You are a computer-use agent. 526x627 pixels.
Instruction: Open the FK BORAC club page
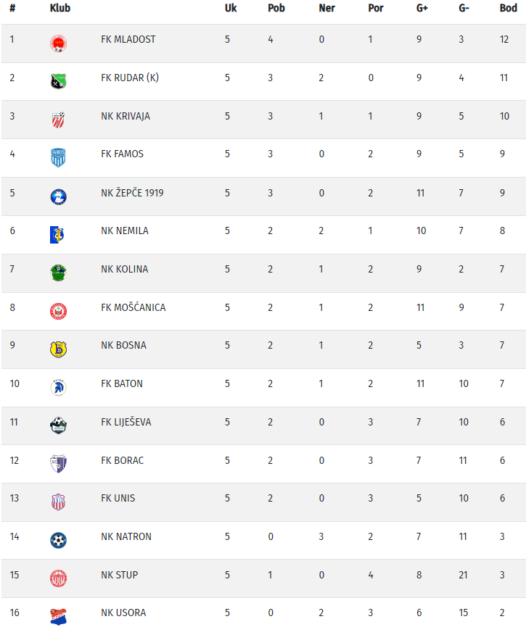click(x=122, y=460)
